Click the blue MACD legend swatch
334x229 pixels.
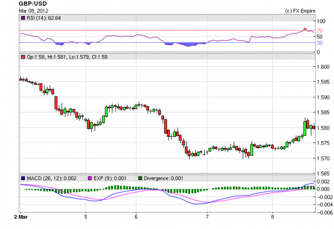pyautogui.click(x=23, y=178)
